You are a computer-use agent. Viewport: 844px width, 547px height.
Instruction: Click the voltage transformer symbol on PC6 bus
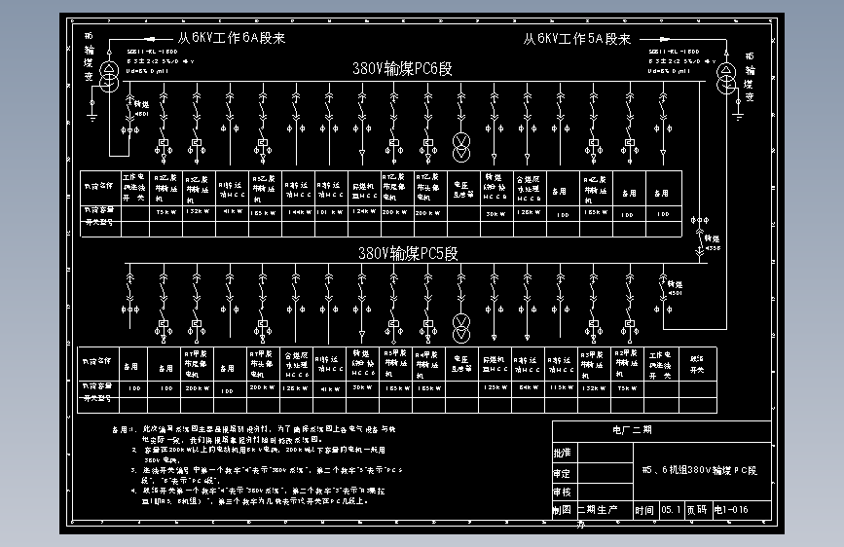coord(461,148)
